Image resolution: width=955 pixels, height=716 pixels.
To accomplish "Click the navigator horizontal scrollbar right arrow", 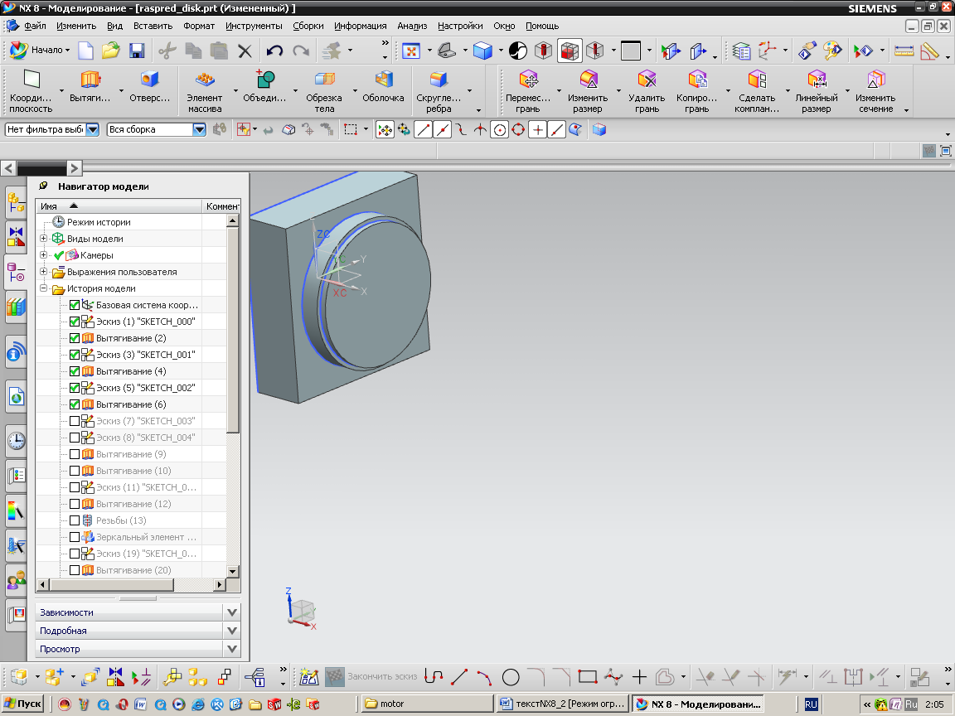I will 220,584.
